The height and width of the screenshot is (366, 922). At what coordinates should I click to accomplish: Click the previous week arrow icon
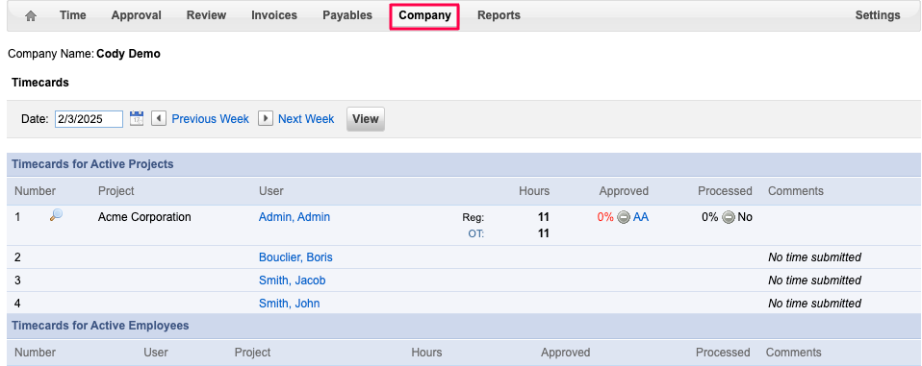tap(158, 118)
